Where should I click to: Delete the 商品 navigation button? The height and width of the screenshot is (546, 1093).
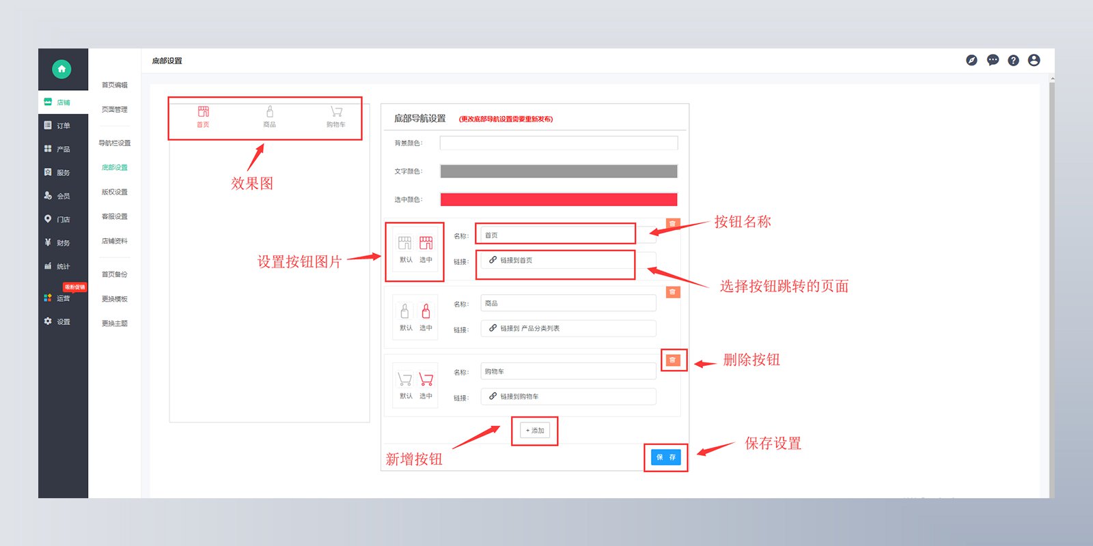pos(673,292)
